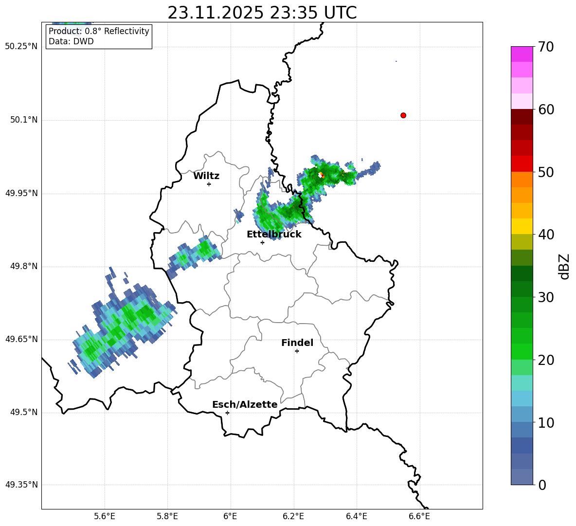Click the 6.4°E longitude label
This screenshot has height=526, width=576.
click(x=356, y=516)
